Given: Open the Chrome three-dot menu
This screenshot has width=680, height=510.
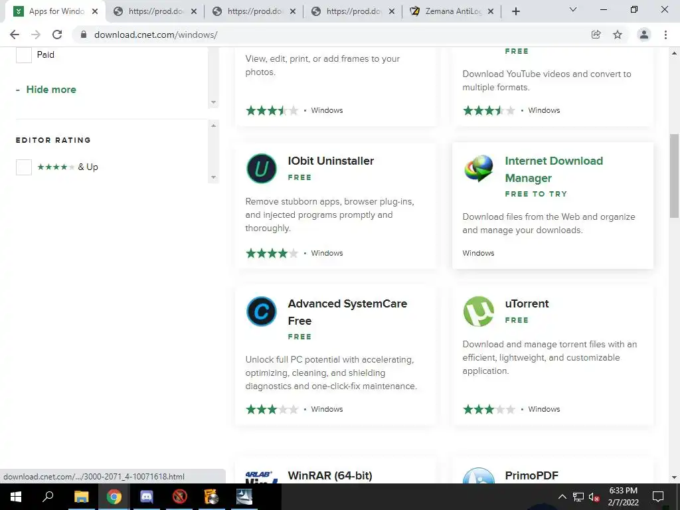Looking at the screenshot, I should (665, 35).
